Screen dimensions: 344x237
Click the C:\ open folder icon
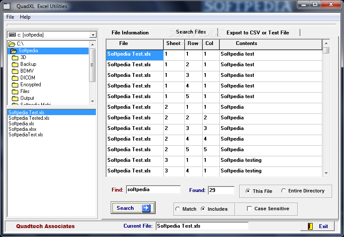12,44
